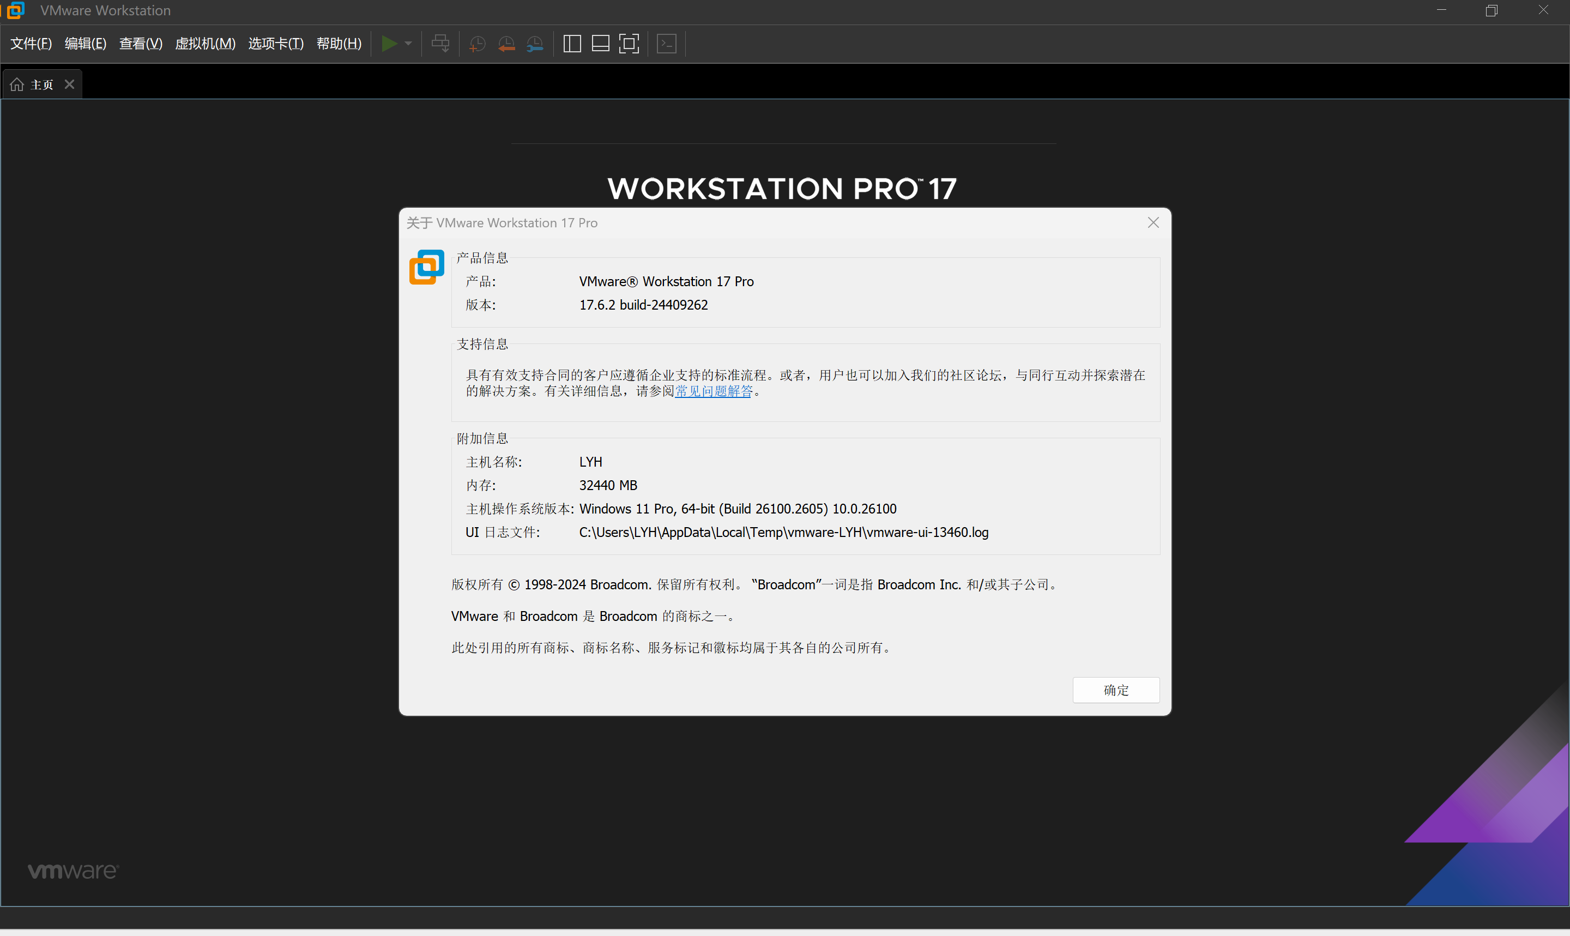
Task: Open the 查看(V) menu
Action: click(141, 44)
